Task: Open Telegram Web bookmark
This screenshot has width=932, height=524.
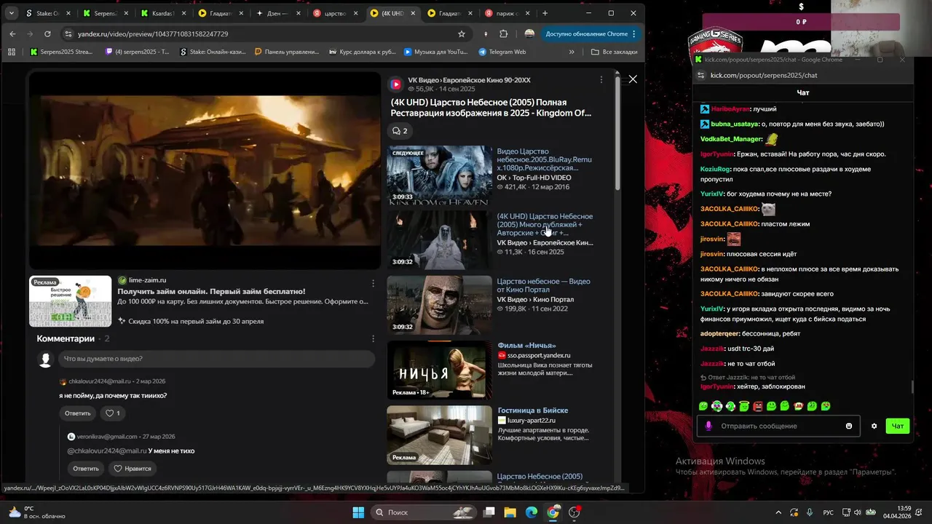Action: click(x=502, y=52)
